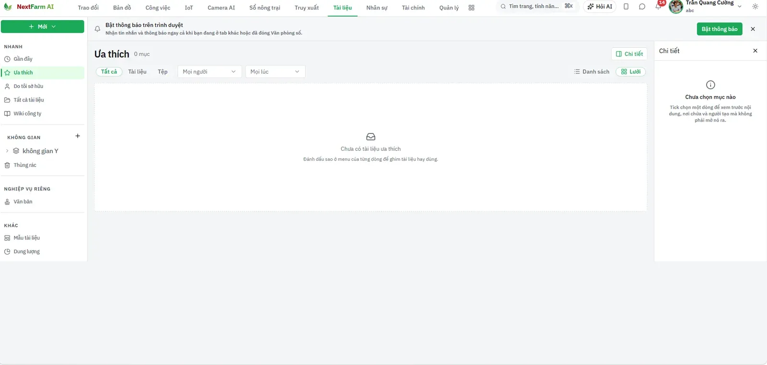The height and width of the screenshot is (365, 767).
Task: Dismiss the browser notification banner
Action: coord(753,29)
